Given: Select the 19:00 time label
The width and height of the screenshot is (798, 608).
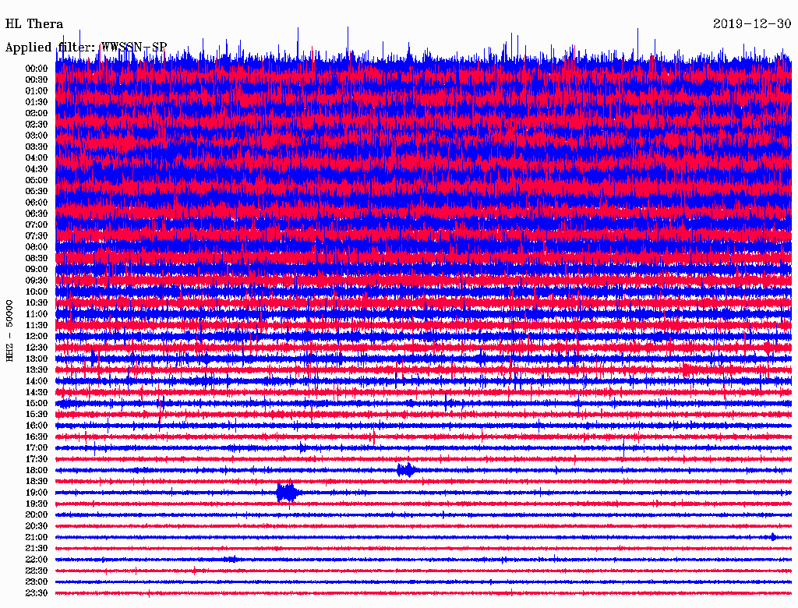Looking at the screenshot, I should [37, 493].
